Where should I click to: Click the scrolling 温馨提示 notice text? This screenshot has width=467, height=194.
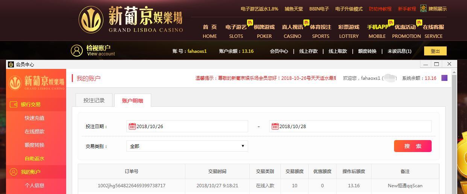coord(265,78)
